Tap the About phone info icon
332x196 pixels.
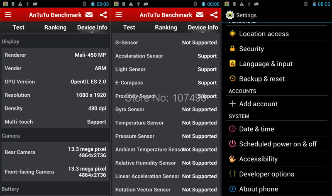(232, 189)
